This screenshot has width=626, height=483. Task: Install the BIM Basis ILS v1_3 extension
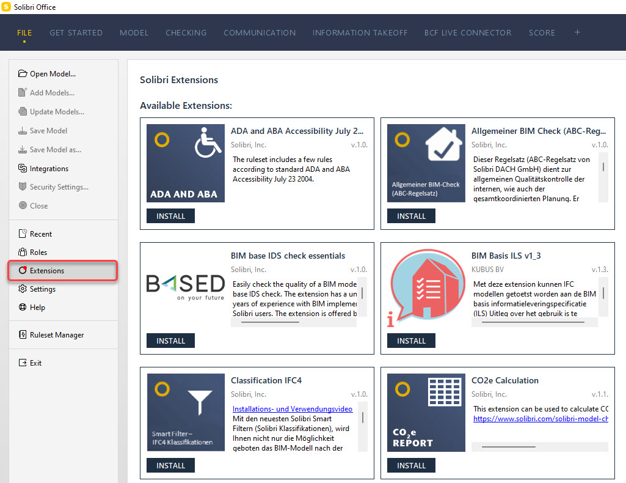click(x=411, y=341)
